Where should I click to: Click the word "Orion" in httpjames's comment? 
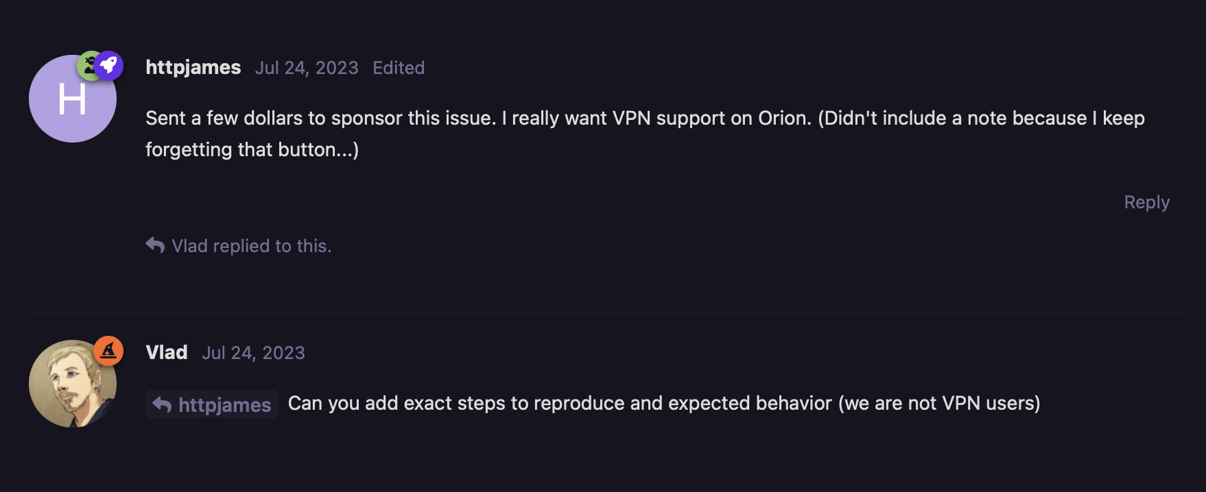pos(783,118)
